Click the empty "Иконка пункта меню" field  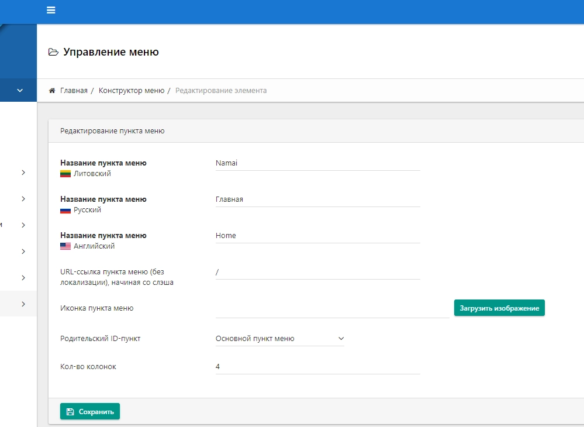coord(332,309)
